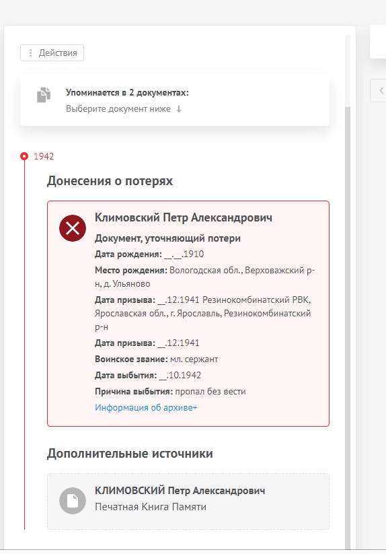
Task: Click the down arrow after Выберите документ ниже
Action: tap(179, 109)
